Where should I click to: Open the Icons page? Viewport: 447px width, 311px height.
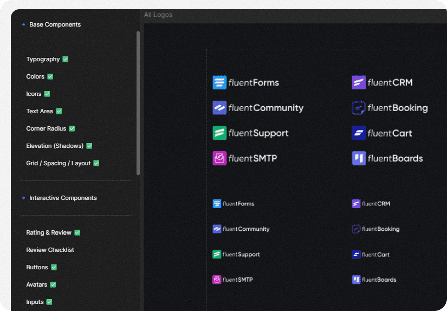pos(34,94)
